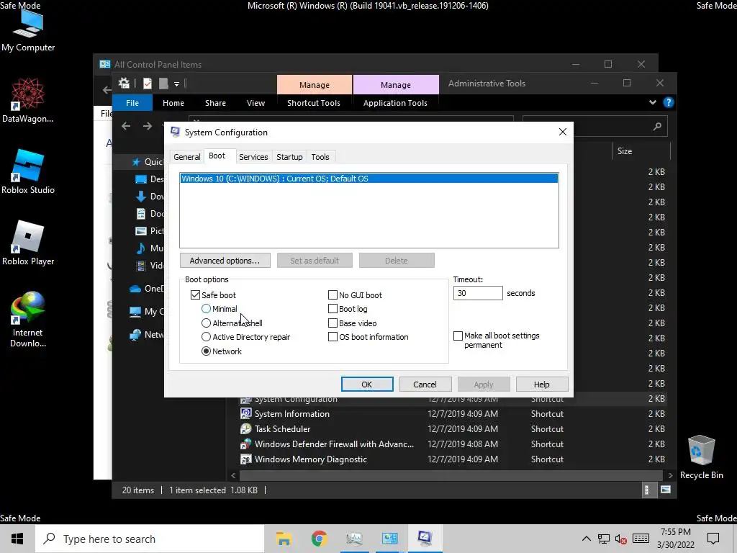Screen dimensions: 737x553
Task: Click the taskbar search box
Action: (150, 539)
